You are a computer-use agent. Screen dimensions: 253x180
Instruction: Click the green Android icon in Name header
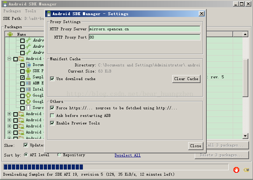tap(10, 34)
